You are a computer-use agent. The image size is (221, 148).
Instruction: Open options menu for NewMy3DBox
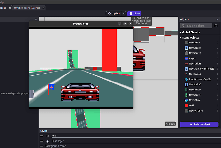click(217, 111)
